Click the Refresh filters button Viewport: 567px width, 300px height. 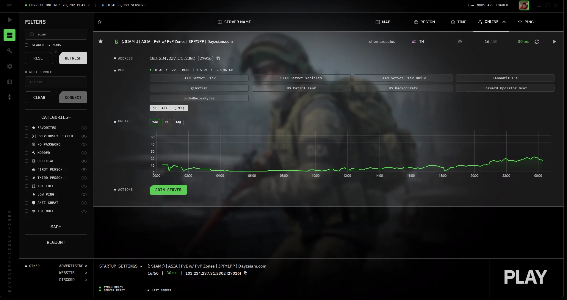tap(73, 58)
